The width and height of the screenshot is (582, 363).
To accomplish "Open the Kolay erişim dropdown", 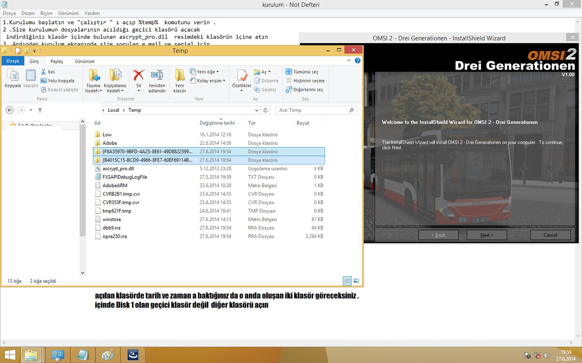I will click(207, 81).
